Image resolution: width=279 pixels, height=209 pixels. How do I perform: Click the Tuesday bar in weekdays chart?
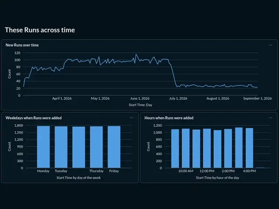[x=61, y=147]
